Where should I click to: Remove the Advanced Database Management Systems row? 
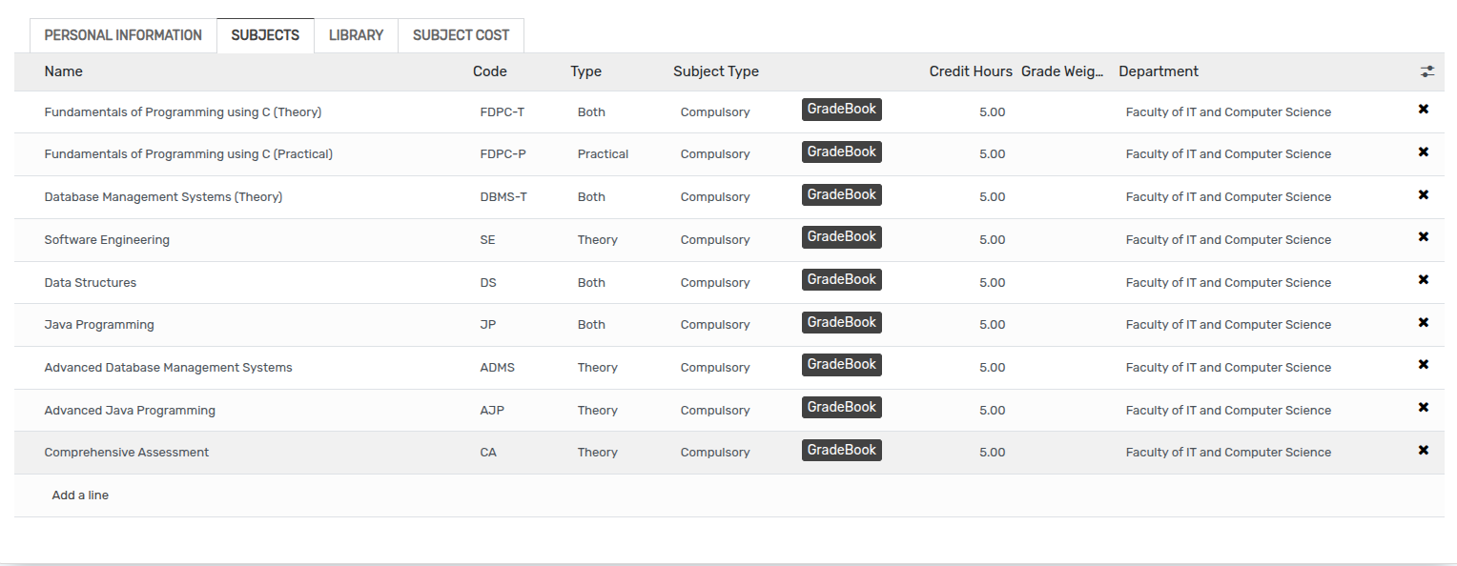tap(1423, 365)
